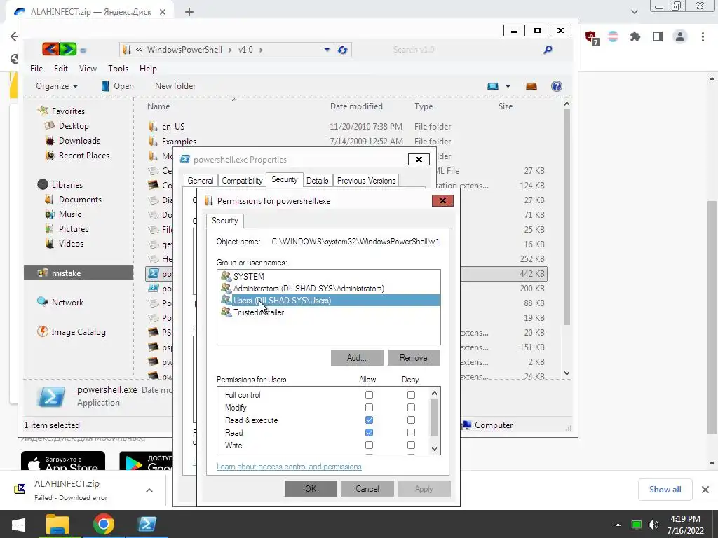Viewport: 718px width, 538px height.
Task: Click the Chrome profile avatar icon
Action: click(680, 36)
